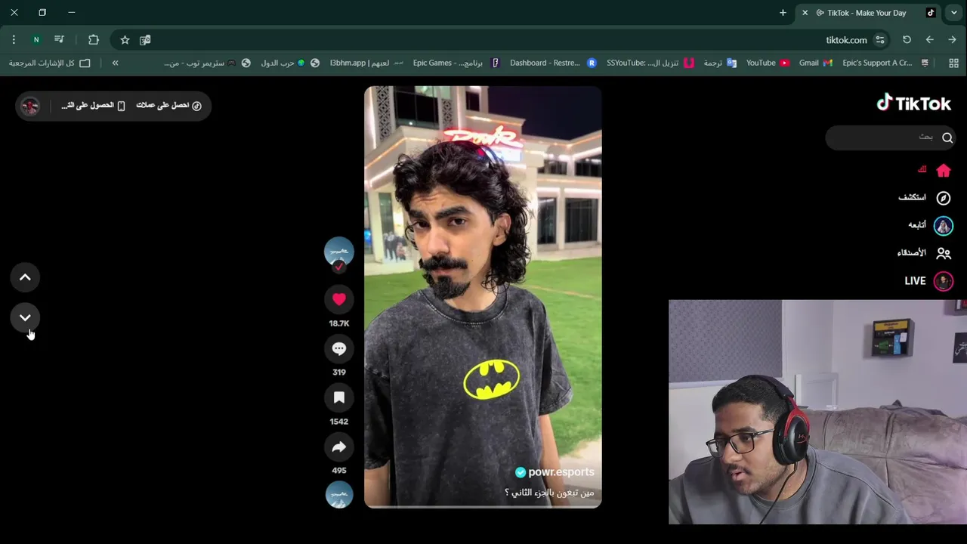This screenshot has height=544, width=967.
Task: Open comments via the speech bubble icon
Action: tap(339, 348)
